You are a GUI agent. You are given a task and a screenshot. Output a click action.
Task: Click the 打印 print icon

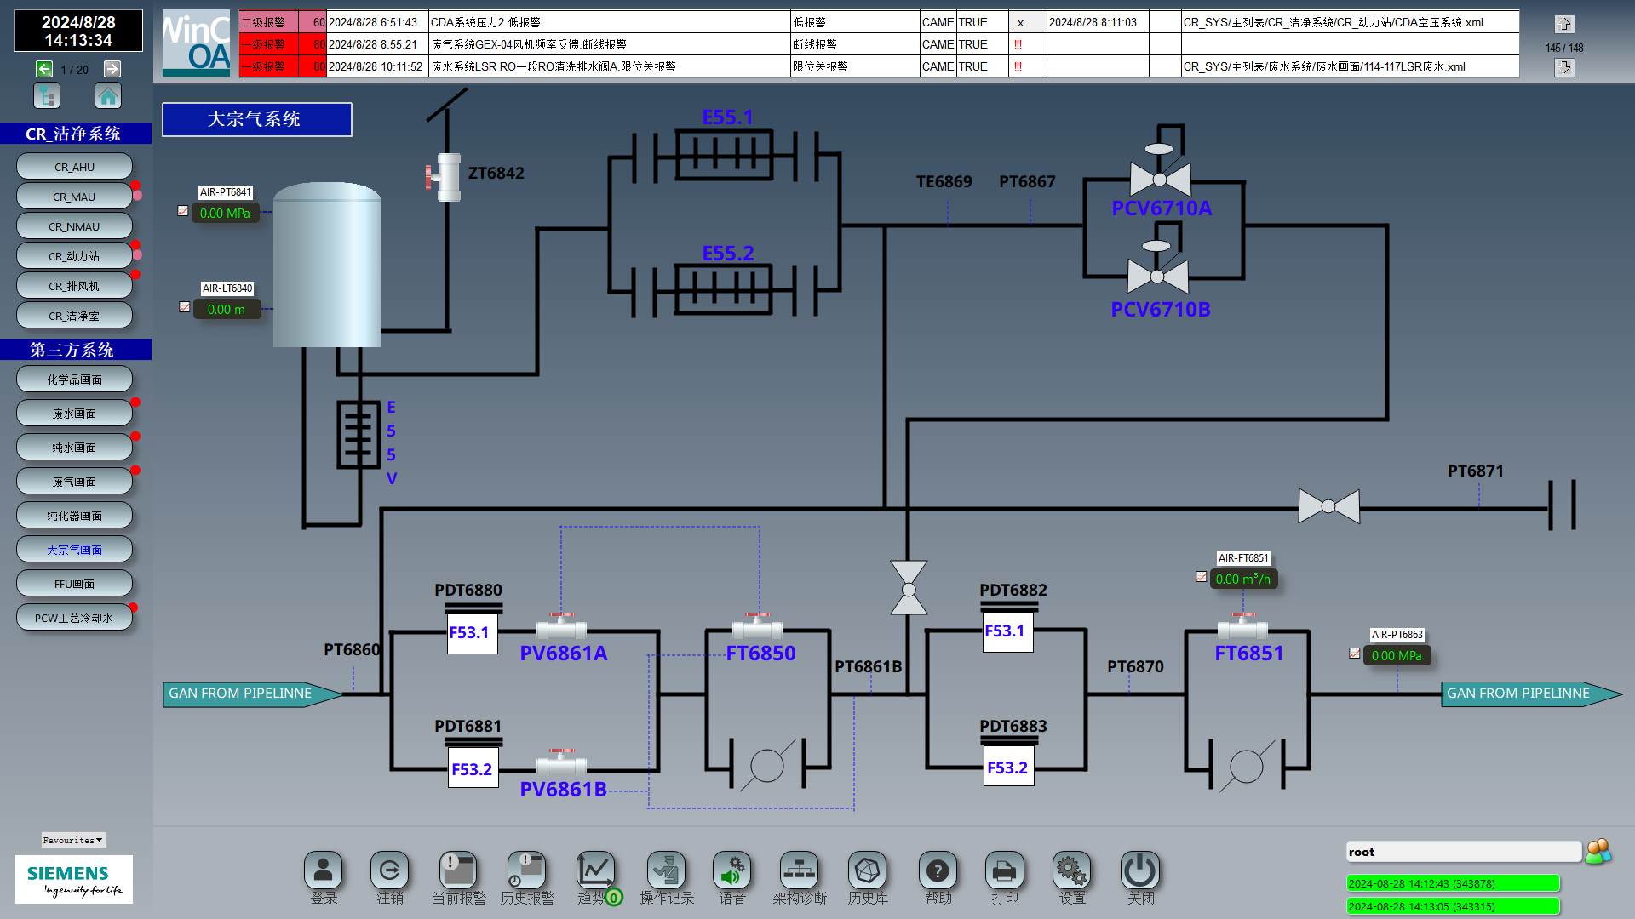pyautogui.click(x=1005, y=870)
